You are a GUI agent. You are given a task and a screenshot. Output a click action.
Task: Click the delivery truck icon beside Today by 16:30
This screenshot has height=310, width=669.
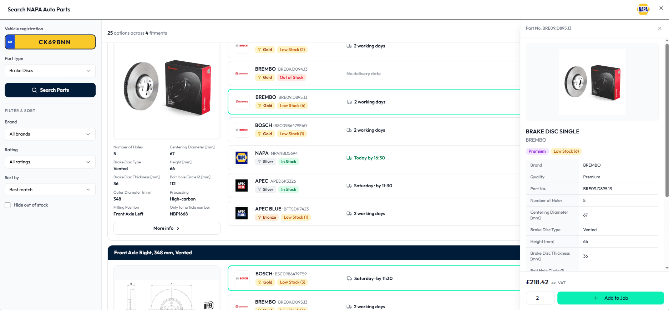click(x=349, y=158)
